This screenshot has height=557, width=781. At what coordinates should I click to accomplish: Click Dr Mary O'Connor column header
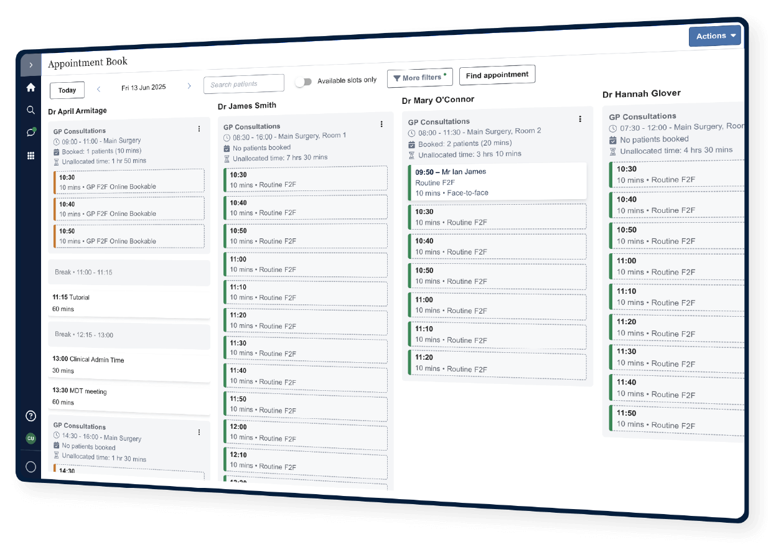point(438,100)
